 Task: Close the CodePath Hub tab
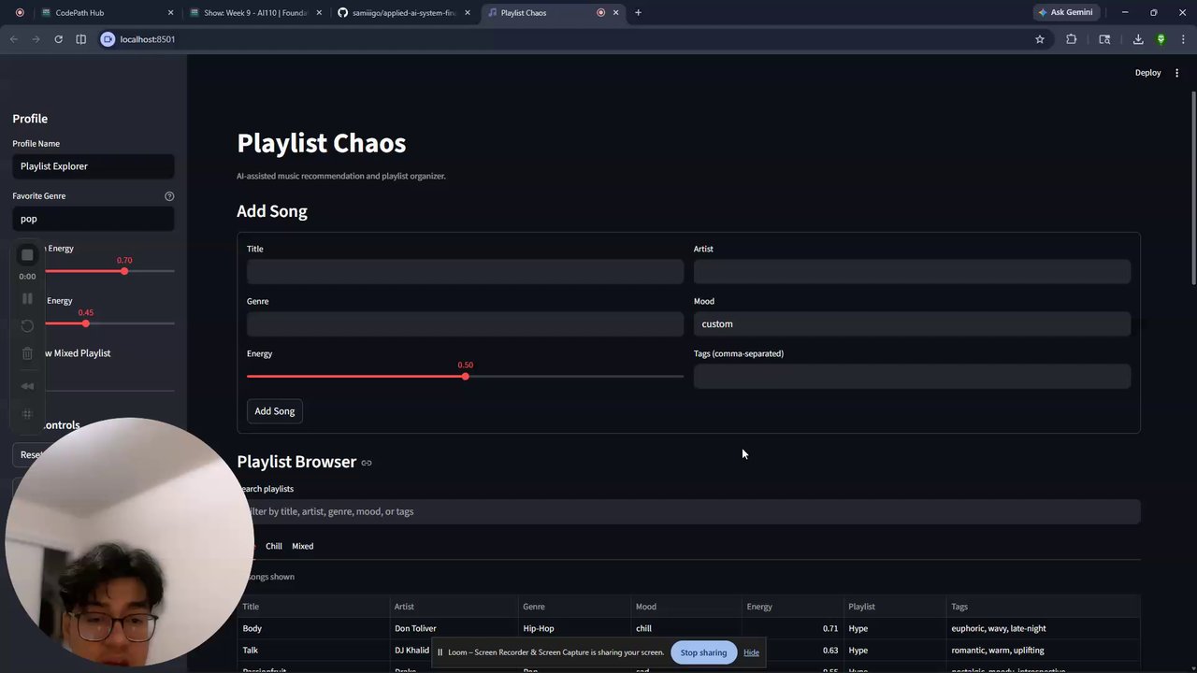coord(170,13)
